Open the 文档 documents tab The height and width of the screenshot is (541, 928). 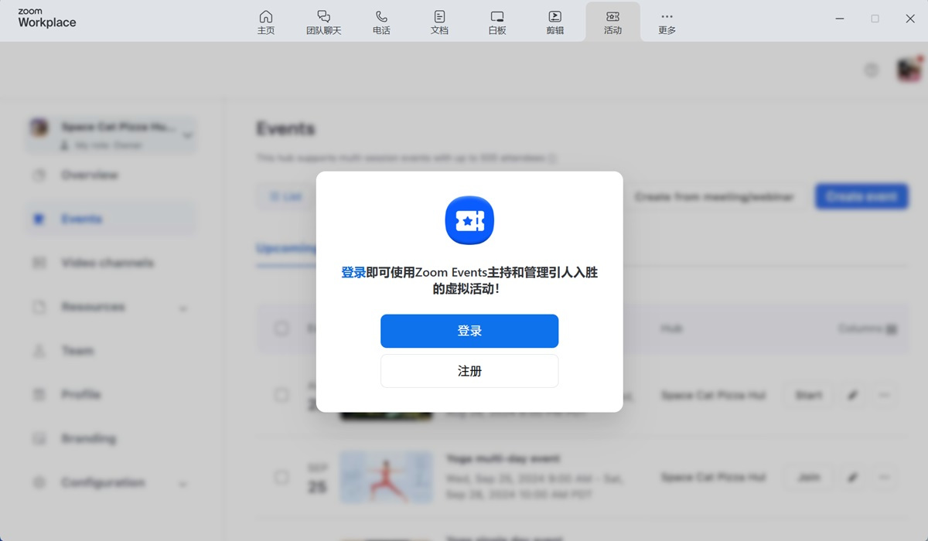pyautogui.click(x=439, y=22)
